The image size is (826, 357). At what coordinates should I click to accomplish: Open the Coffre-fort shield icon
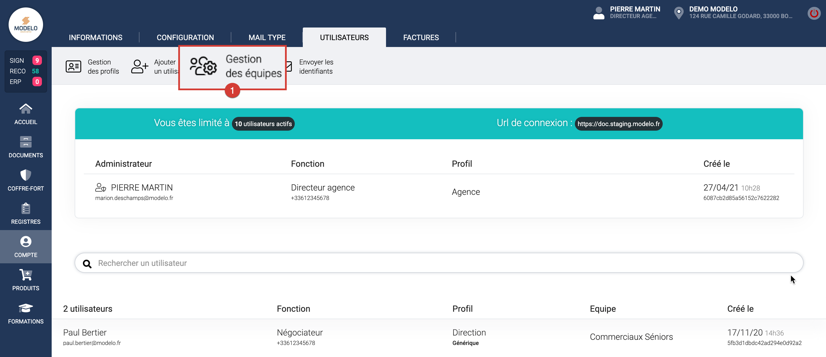click(x=26, y=175)
